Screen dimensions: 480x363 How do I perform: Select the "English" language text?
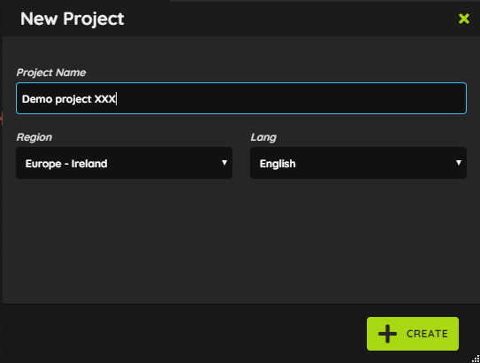tap(278, 164)
